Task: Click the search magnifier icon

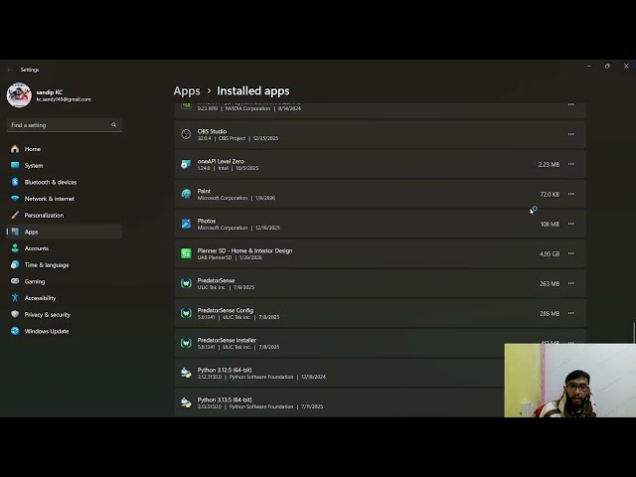Action: [114, 125]
